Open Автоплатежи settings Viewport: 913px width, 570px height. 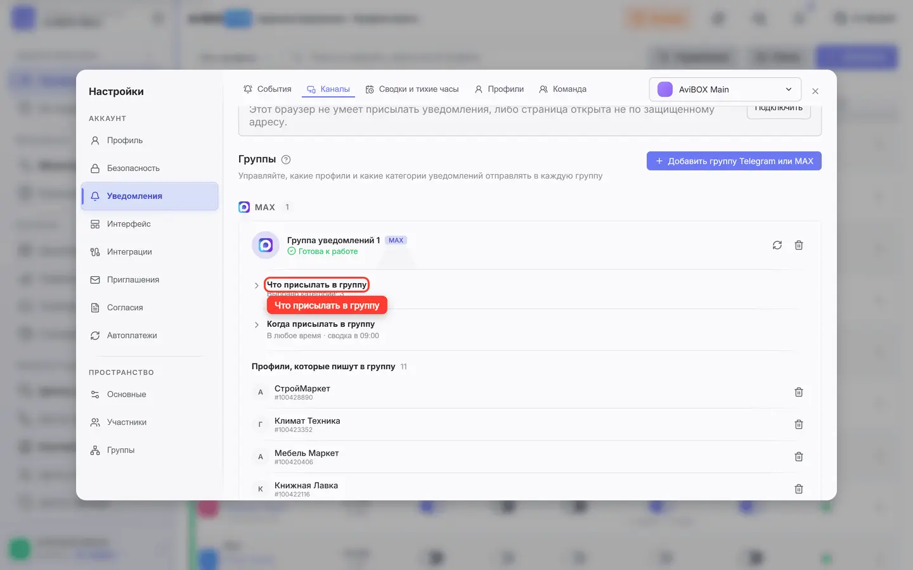tap(150, 336)
